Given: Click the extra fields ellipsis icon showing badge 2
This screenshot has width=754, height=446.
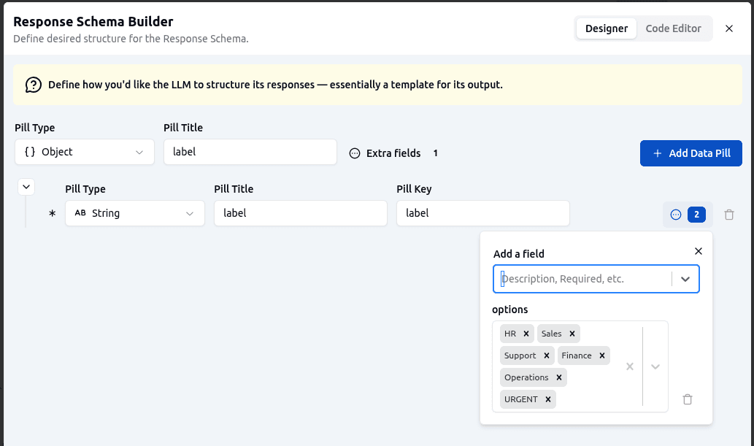Looking at the screenshot, I should point(676,214).
